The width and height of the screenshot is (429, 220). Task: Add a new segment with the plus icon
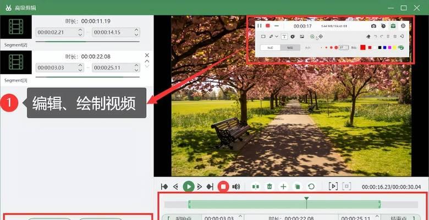[x=283, y=186]
